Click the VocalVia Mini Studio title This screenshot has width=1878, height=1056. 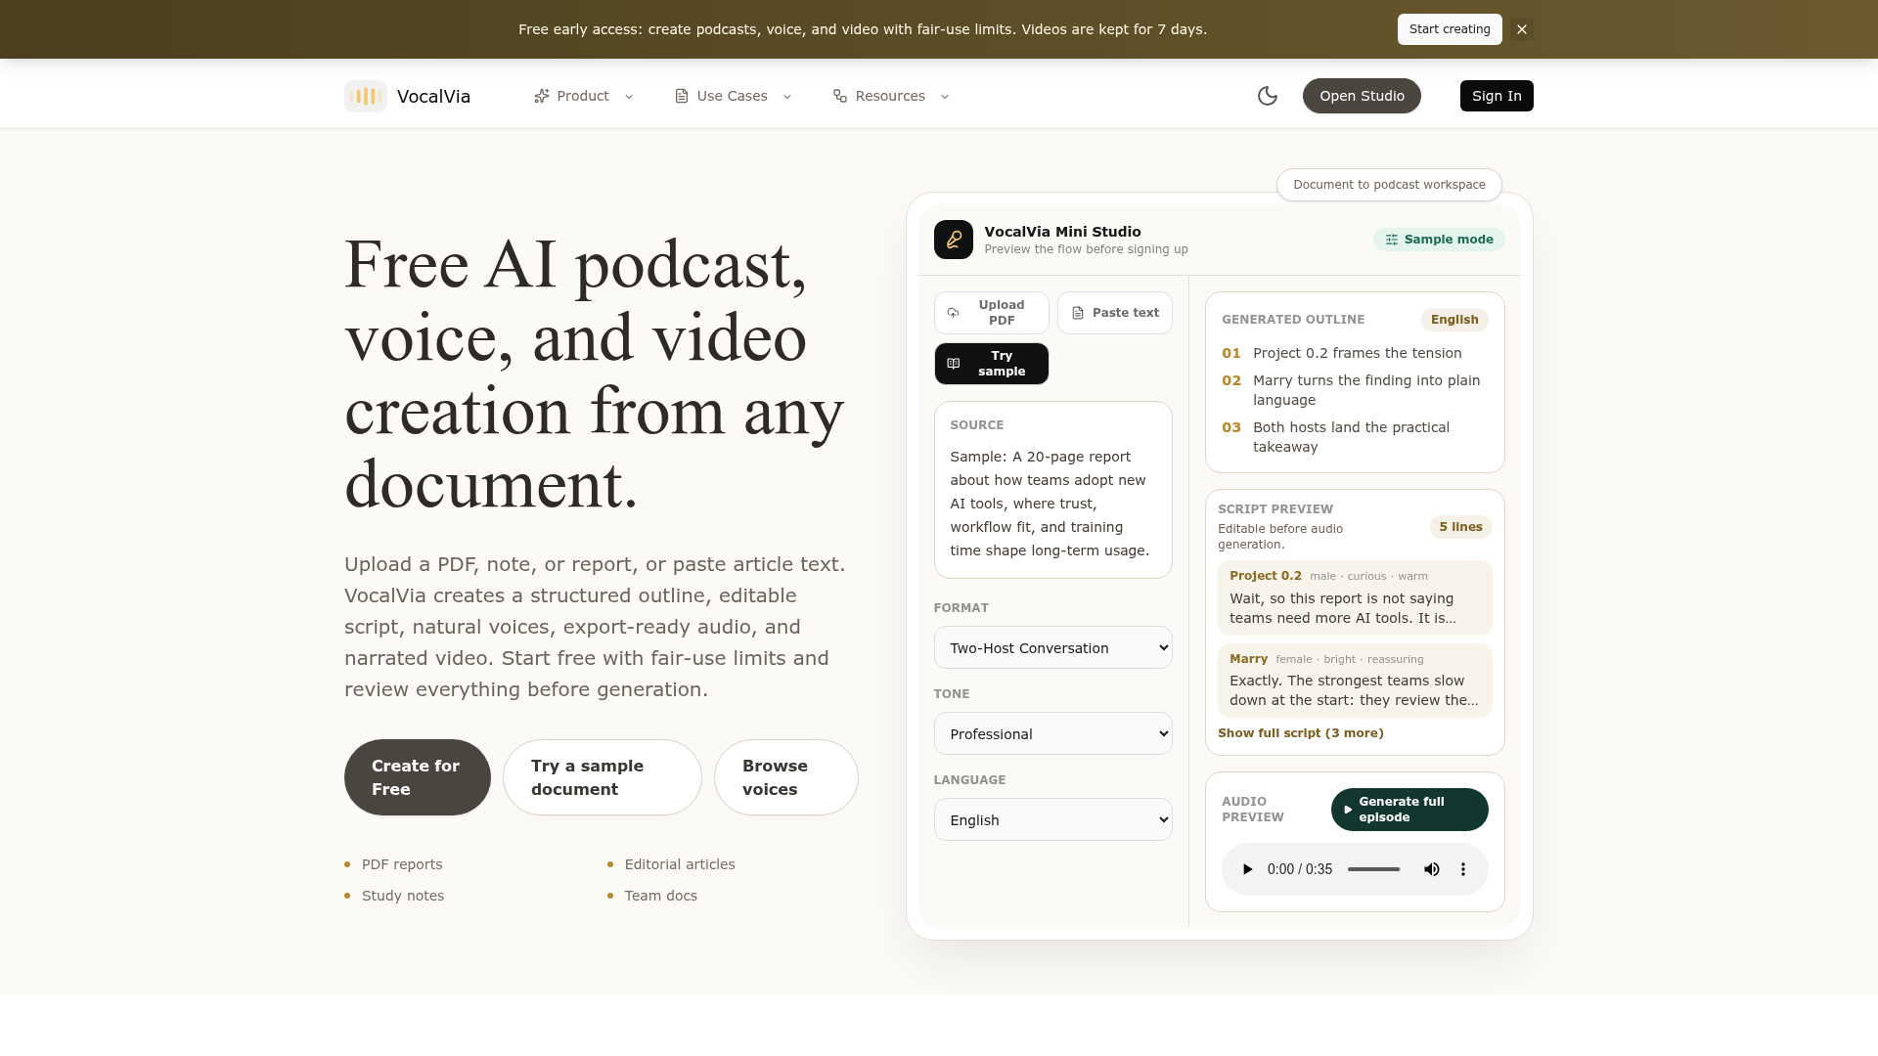point(1062,232)
